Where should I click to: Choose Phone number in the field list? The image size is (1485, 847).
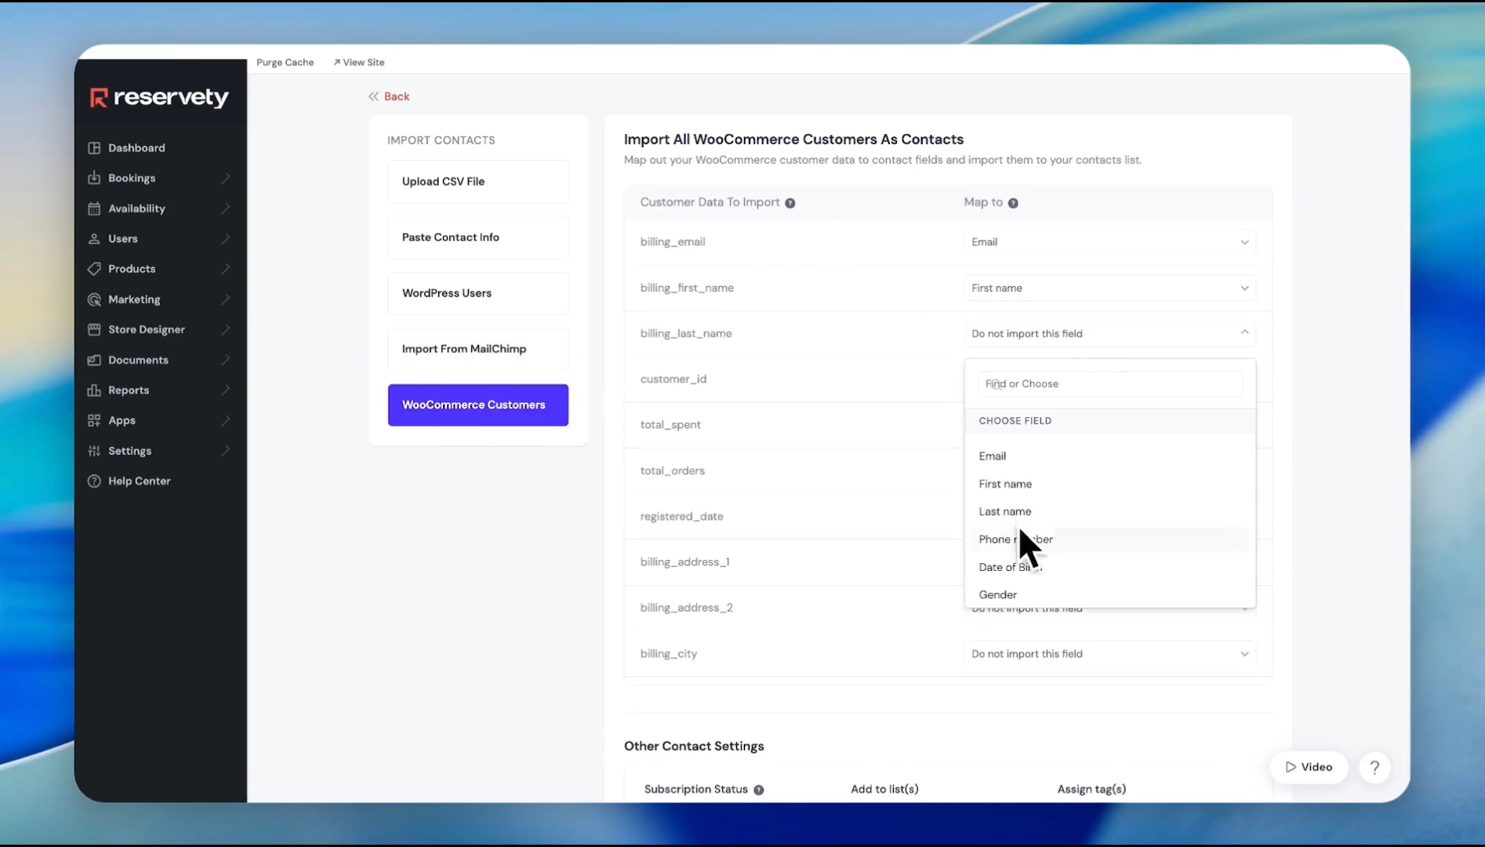[x=1109, y=540]
